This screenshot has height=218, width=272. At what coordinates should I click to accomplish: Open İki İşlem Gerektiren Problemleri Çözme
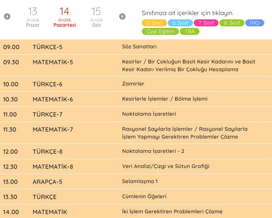172,212
